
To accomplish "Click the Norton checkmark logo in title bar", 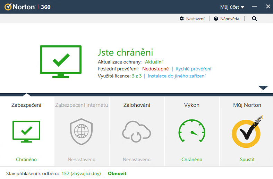I will (x=8, y=7).
